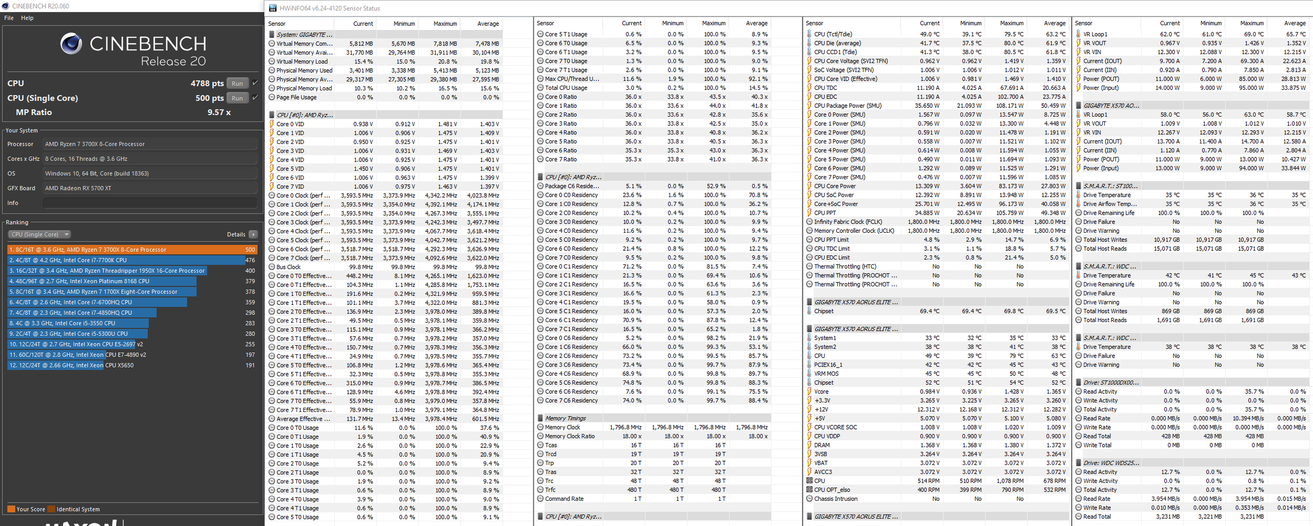Click the icon beside Thermal Throttling (HTC)

[x=809, y=266]
